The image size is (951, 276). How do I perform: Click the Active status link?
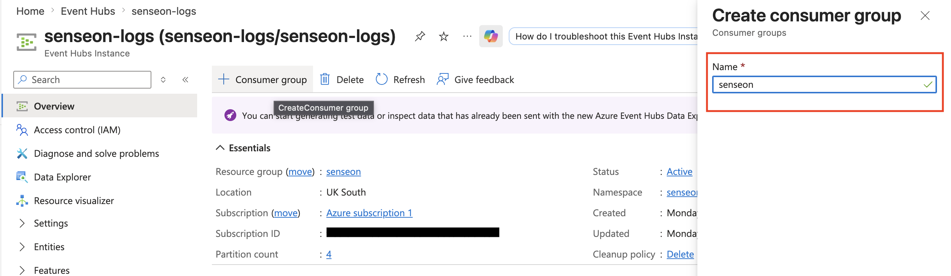click(679, 172)
